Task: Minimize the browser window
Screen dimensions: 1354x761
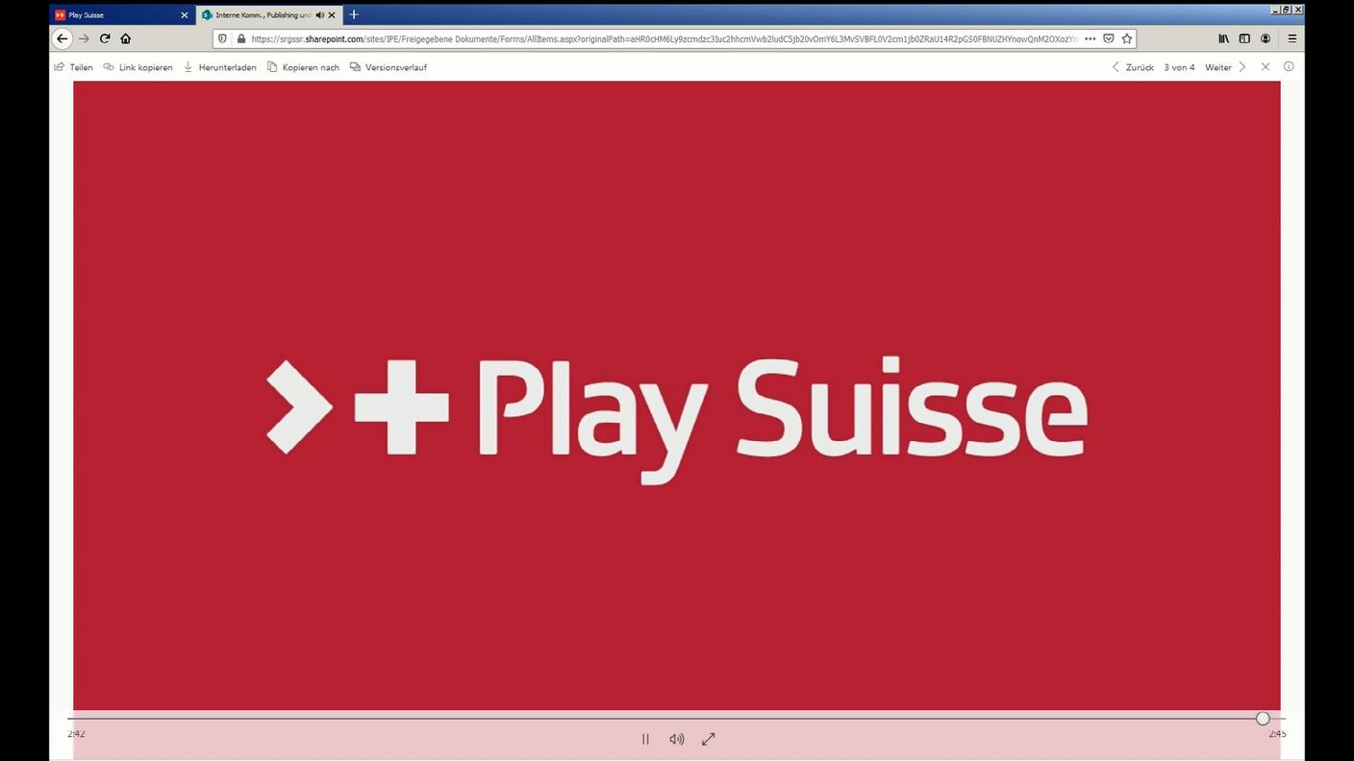Action: 1276,10
